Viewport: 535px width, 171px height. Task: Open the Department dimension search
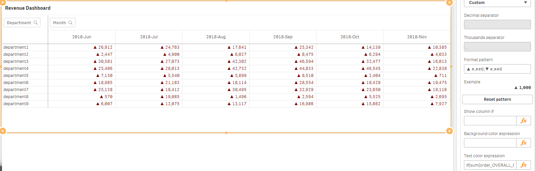click(35, 23)
